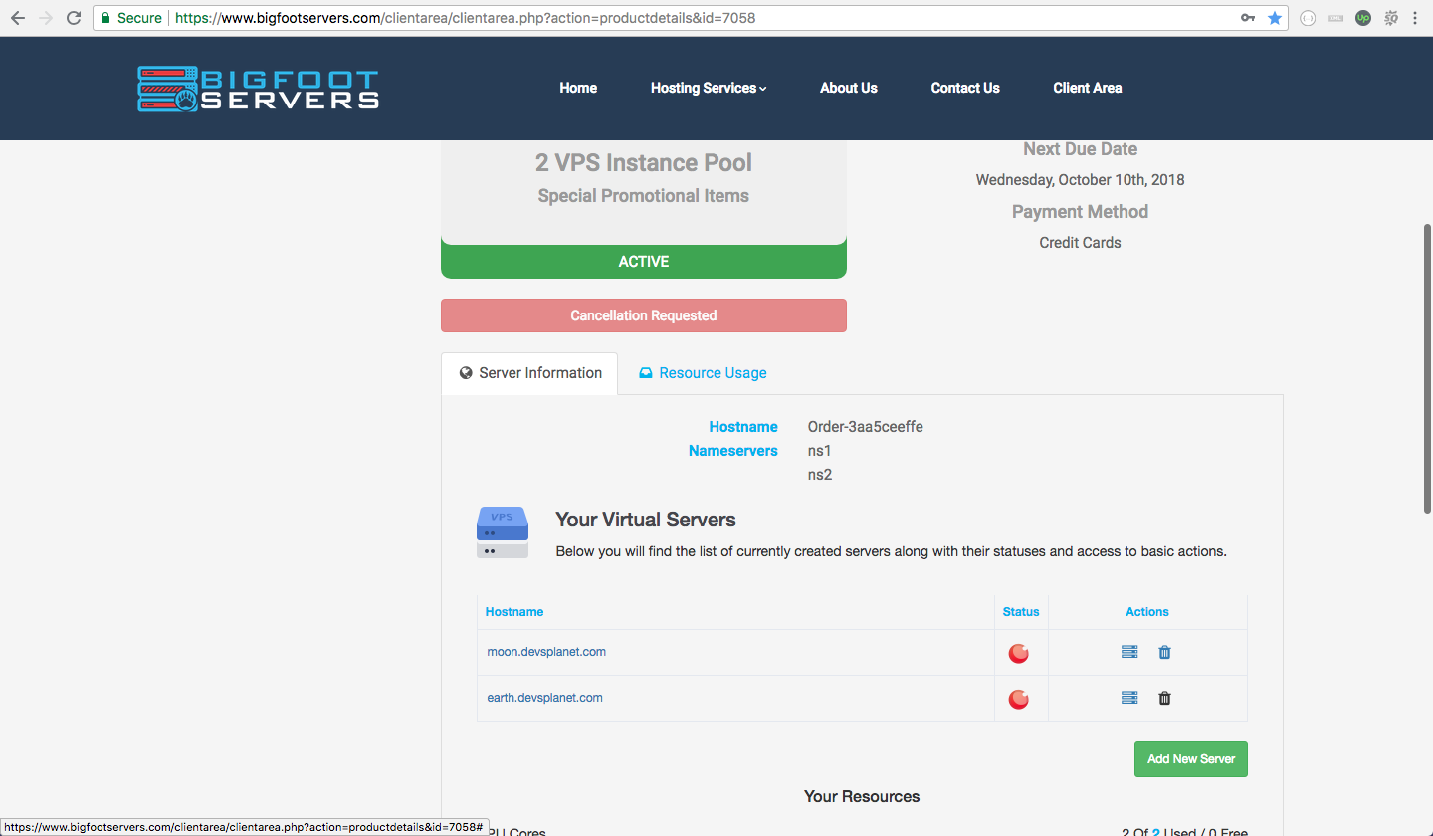The width and height of the screenshot is (1433, 836).
Task: Click the red status indicator for earth.devsplanet.com
Action: (x=1019, y=699)
